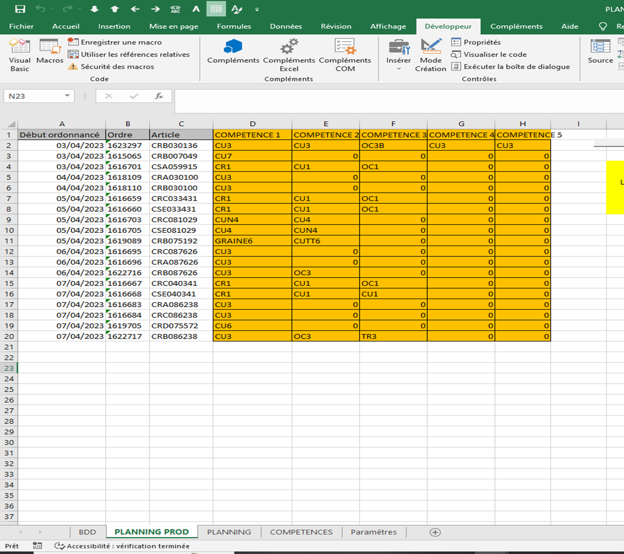Open the blue Compléments store icon
Screen dimensions: 624x554
[233, 52]
